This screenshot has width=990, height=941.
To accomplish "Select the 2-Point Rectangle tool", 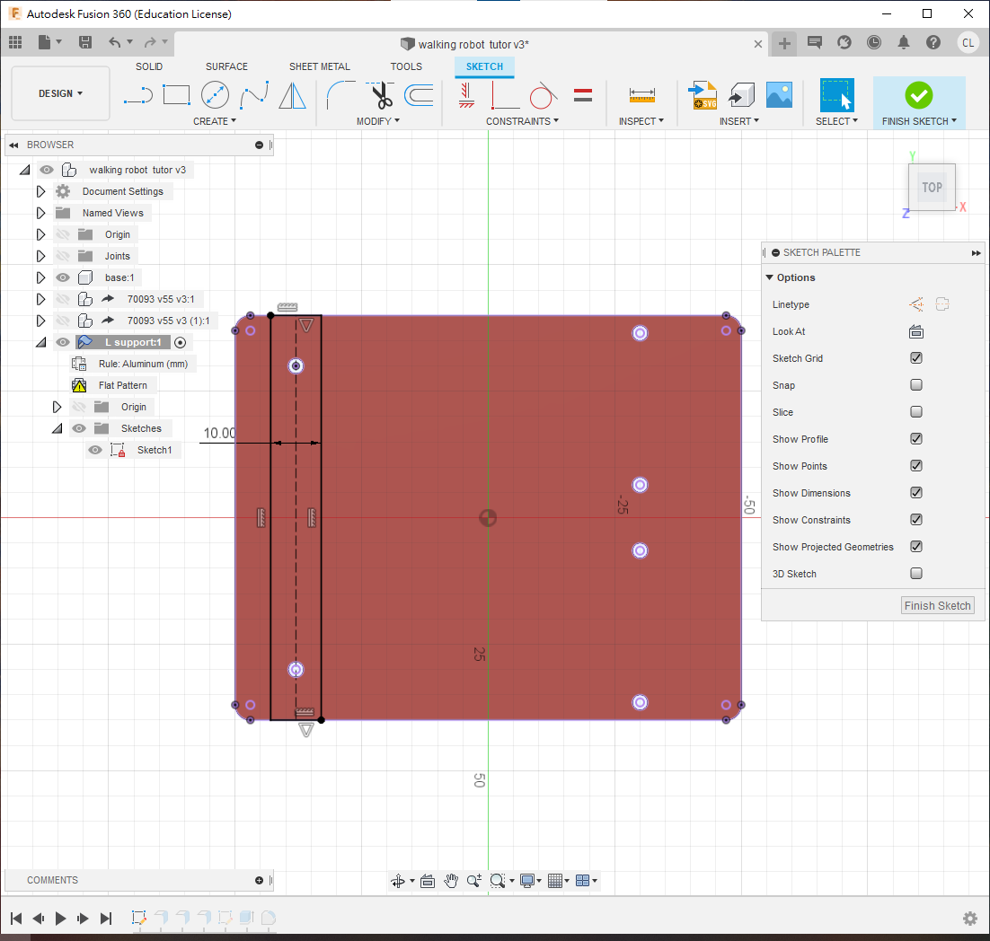I will [x=176, y=94].
